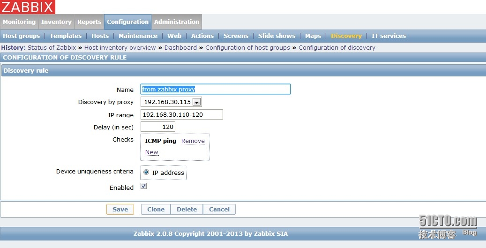486x248 pixels.
Task: Open the Maps submenu
Action: pyautogui.click(x=313, y=36)
